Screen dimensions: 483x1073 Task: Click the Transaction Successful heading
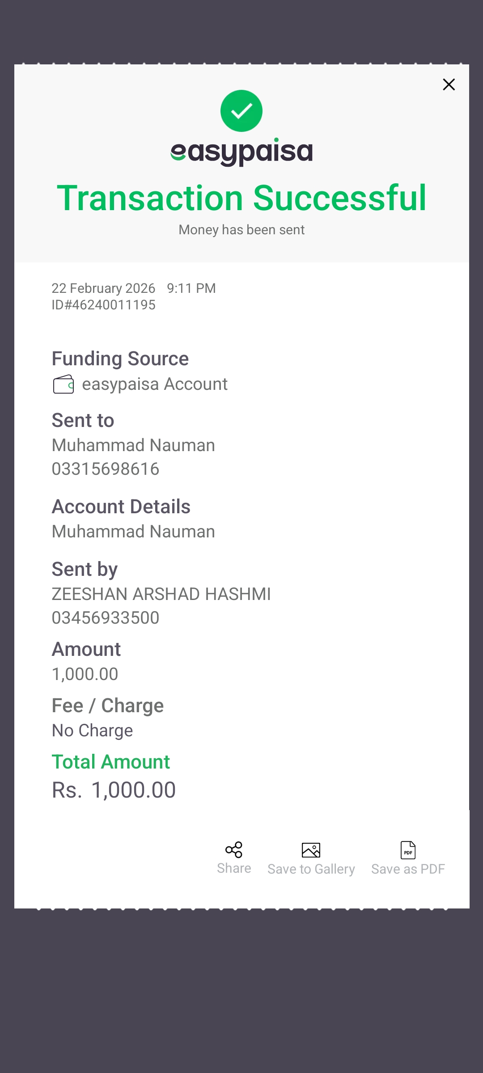pyautogui.click(x=241, y=198)
